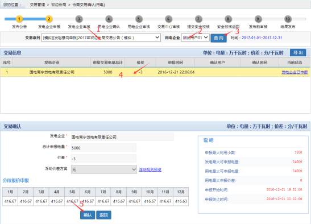Screen dimensions: 311x224
Task: Expand the 浮动价差方案 dropdown
Action: point(104,169)
